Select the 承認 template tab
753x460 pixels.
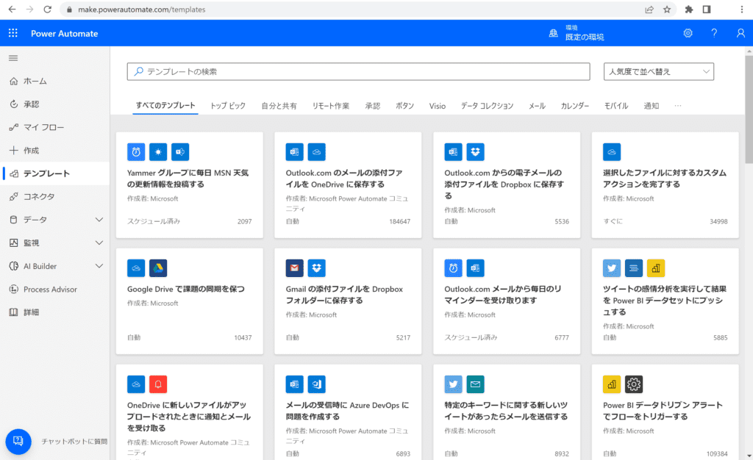[373, 106]
